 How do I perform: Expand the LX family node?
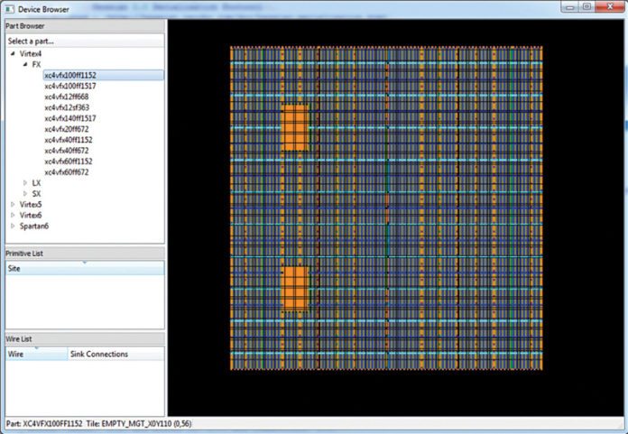[x=25, y=183]
